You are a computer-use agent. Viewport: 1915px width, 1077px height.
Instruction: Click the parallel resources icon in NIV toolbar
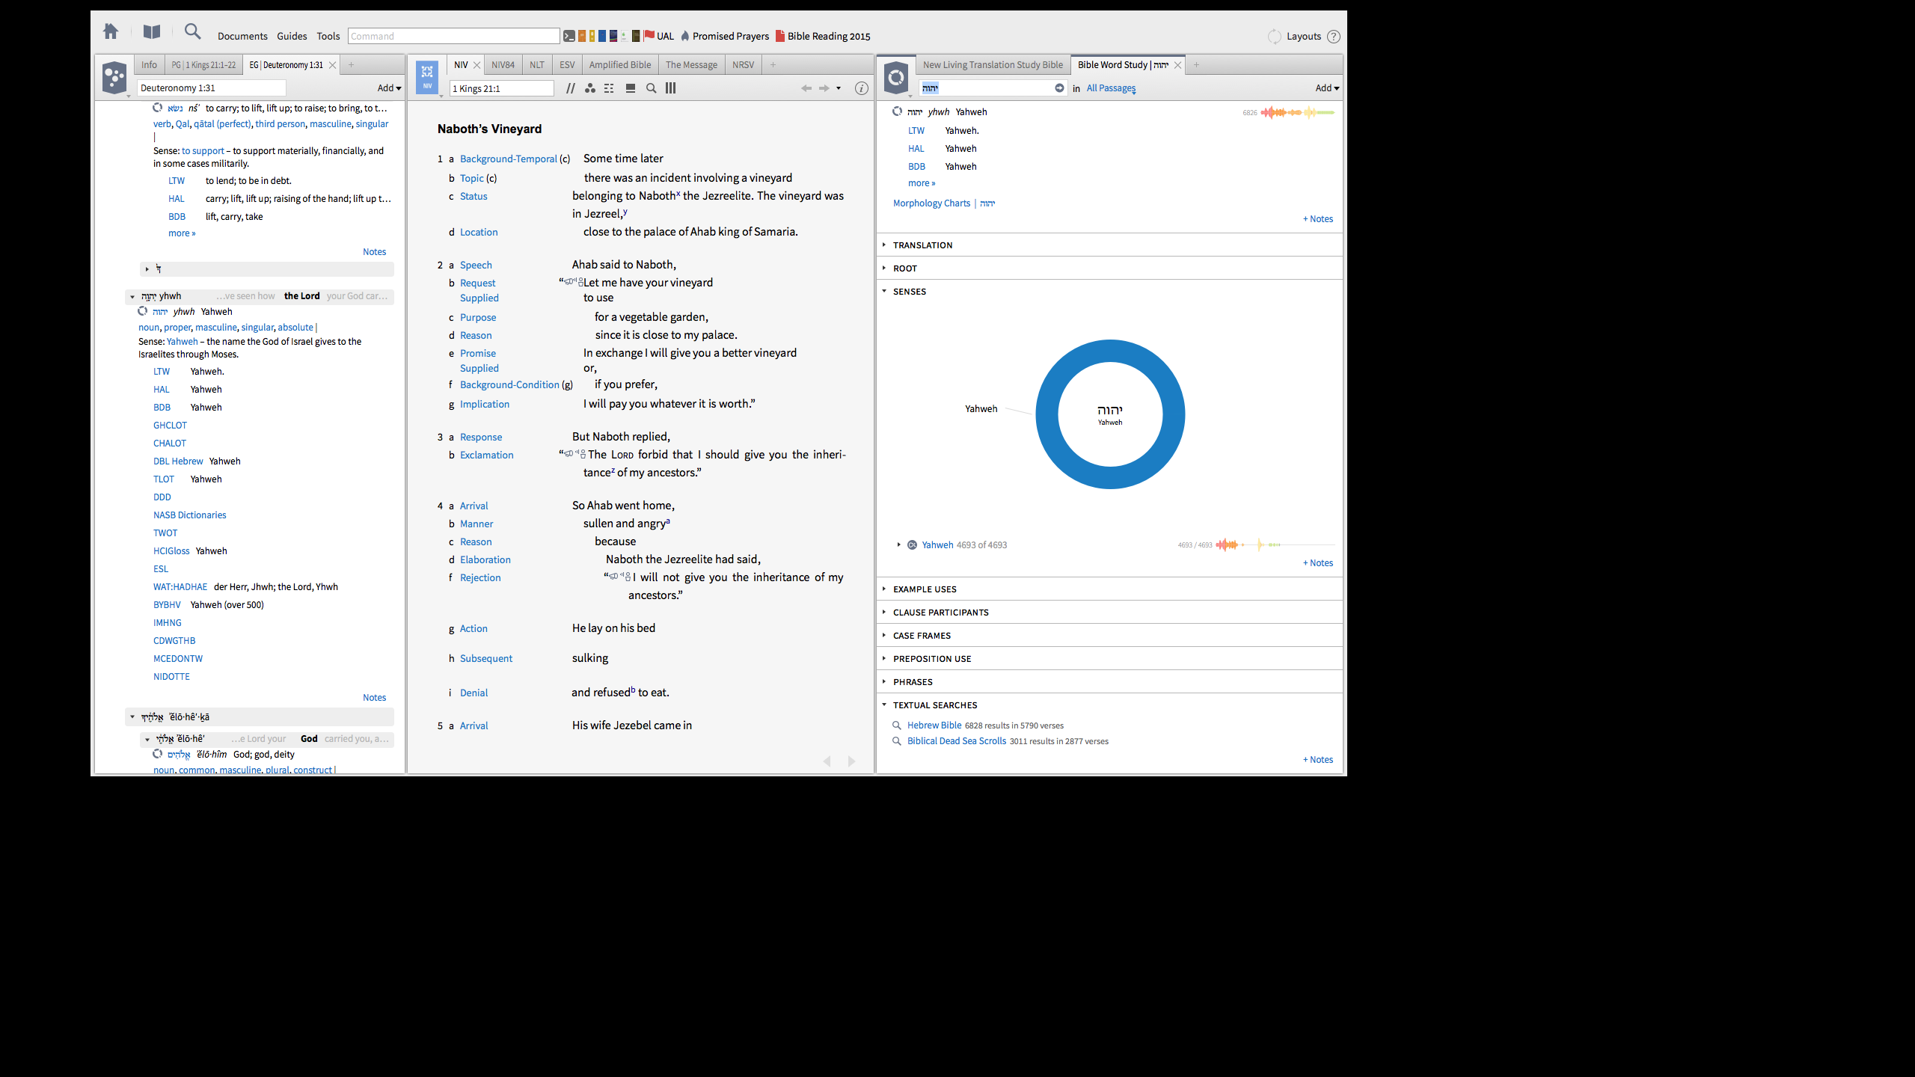click(571, 88)
